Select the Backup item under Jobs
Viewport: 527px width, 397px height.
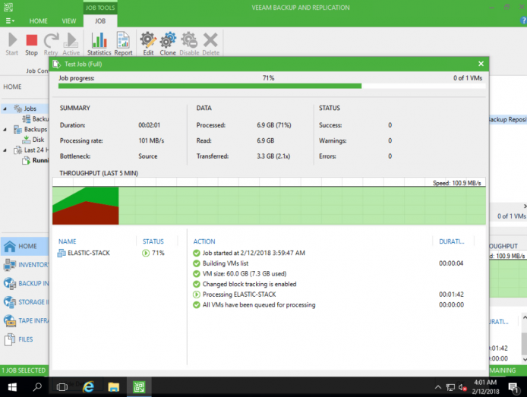tap(35, 119)
